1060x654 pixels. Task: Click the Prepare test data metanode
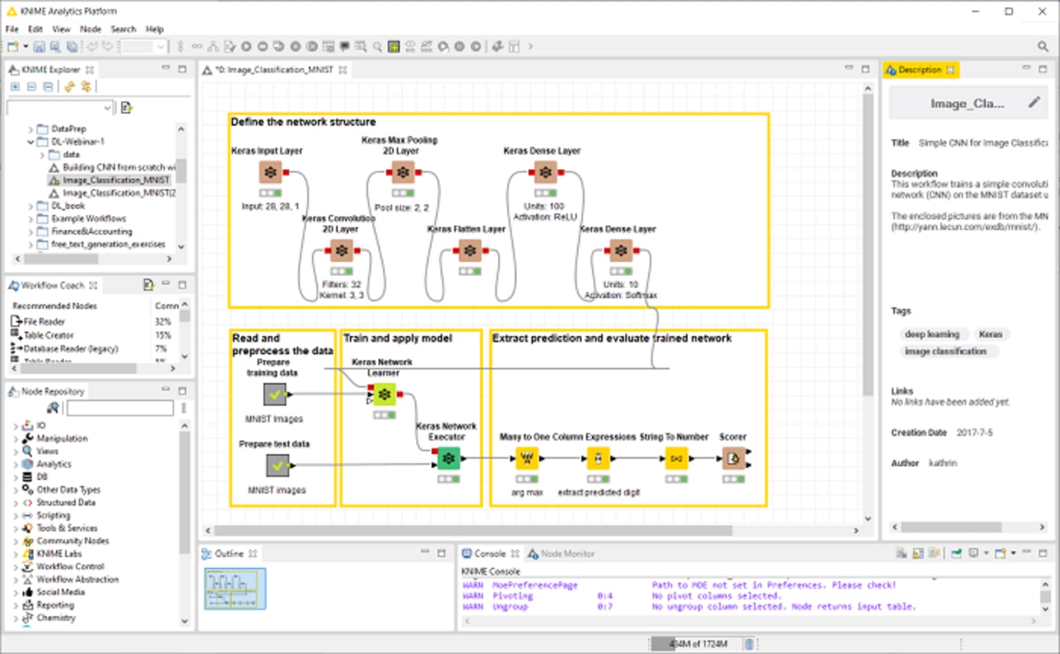277,466
